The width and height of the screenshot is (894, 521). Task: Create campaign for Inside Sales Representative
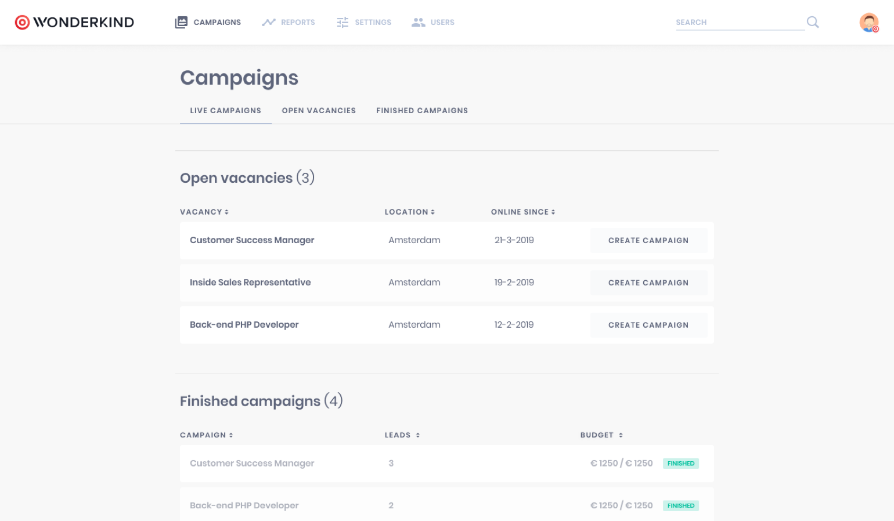(648, 283)
